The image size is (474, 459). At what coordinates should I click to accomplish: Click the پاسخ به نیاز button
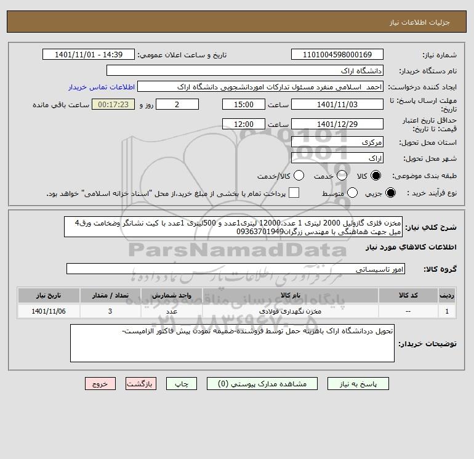358,384
